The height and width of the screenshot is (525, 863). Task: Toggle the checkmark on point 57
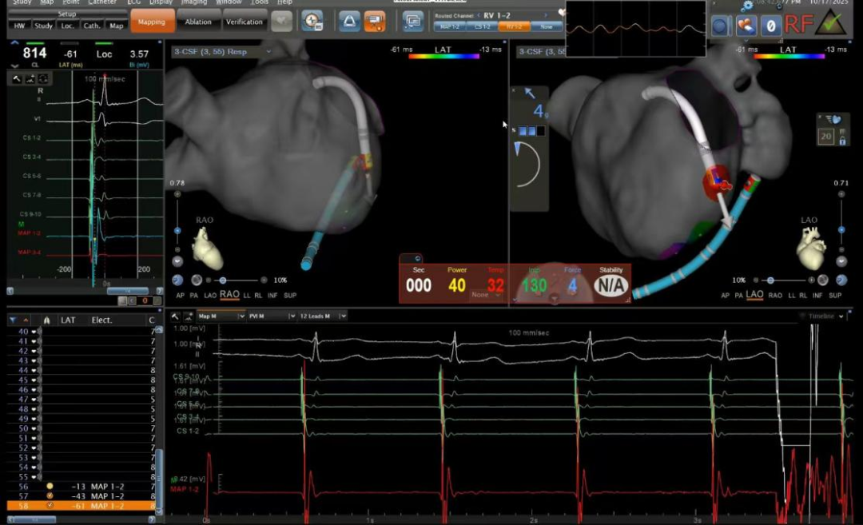click(x=49, y=496)
